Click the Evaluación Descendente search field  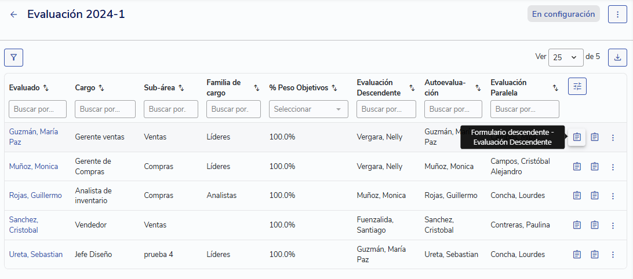[386, 109]
